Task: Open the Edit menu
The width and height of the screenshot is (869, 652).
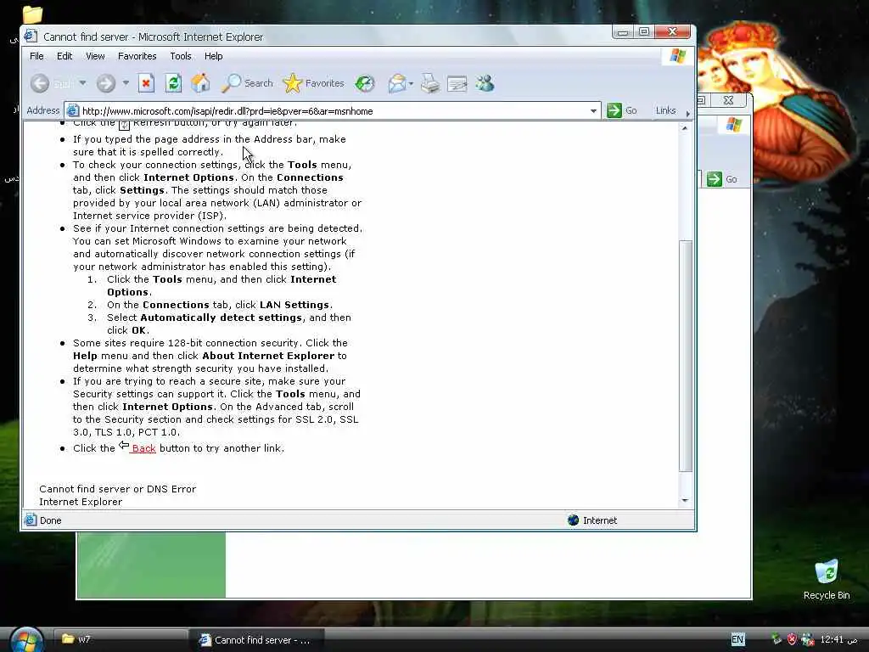Action: point(64,56)
